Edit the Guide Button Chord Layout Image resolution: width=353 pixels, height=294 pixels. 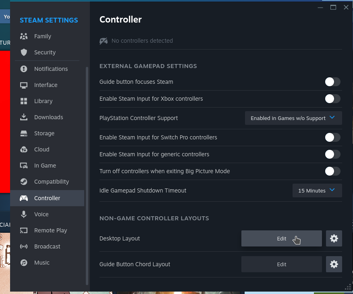[x=281, y=264]
